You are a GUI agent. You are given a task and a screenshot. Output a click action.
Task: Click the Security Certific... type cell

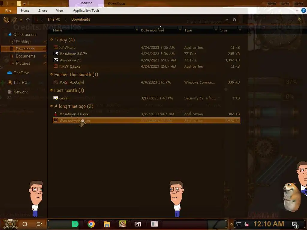click(x=200, y=98)
